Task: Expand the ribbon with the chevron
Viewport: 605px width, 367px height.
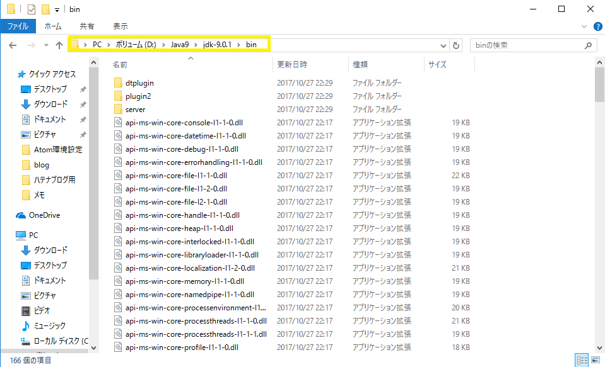Action: coord(584,26)
